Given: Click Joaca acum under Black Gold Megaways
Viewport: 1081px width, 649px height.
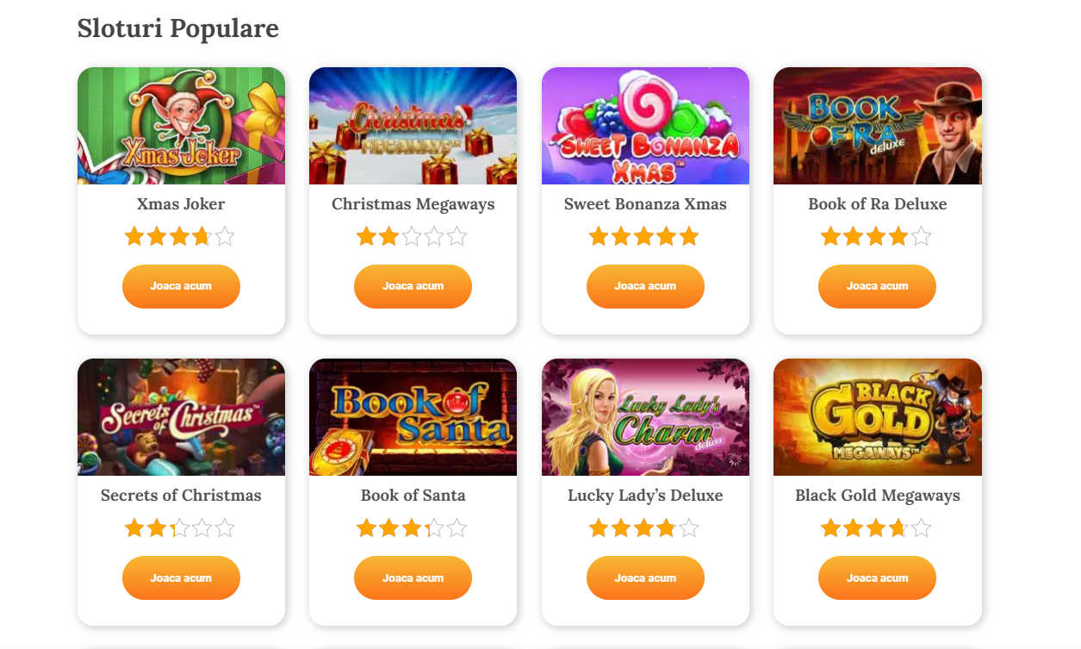Looking at the screenshot, I should pyautogui.click(x=877, y=577).
